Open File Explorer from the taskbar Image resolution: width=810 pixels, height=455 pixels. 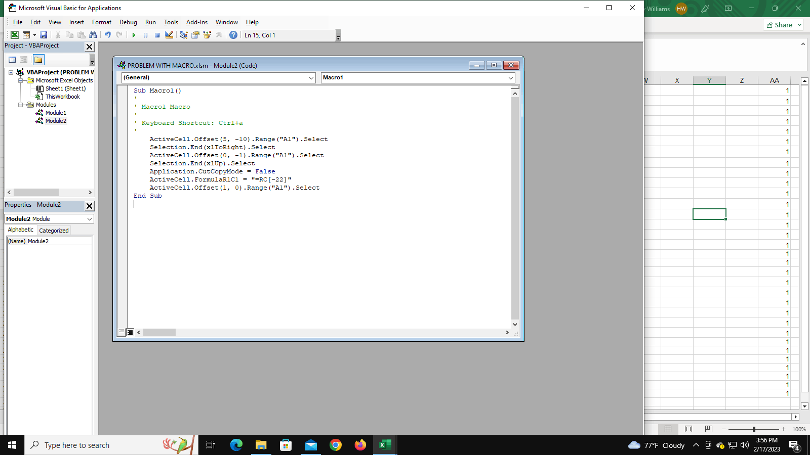point(261,445)
